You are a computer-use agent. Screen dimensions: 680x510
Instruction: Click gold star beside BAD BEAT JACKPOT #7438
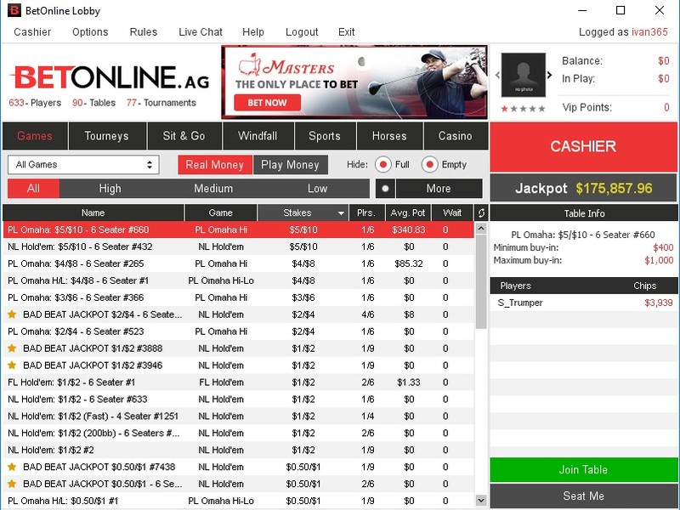point(12,467)
